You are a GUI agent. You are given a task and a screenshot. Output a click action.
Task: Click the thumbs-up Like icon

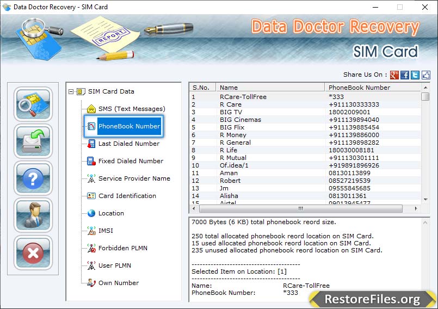(425, 75)
